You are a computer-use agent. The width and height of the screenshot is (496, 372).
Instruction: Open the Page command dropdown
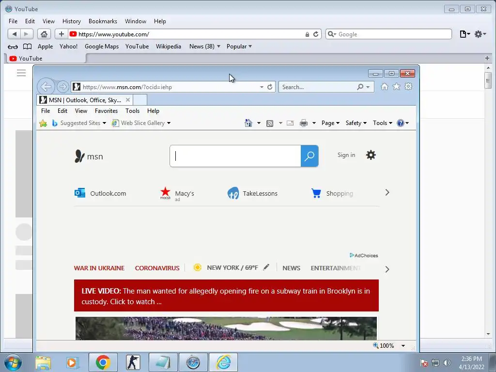click(330, 123)
